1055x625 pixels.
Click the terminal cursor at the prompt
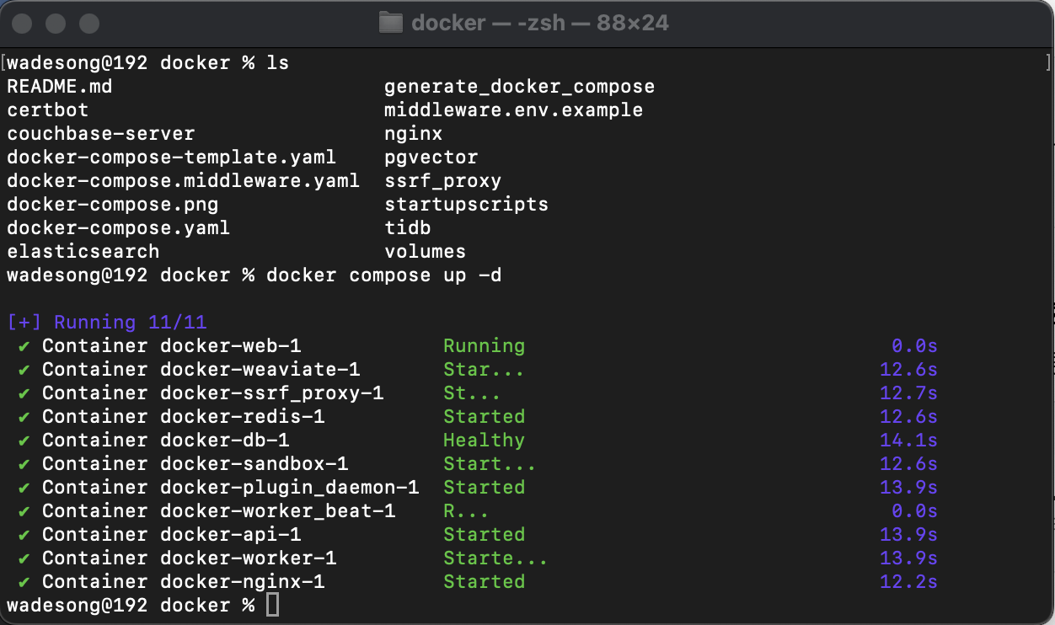[272, 605]
